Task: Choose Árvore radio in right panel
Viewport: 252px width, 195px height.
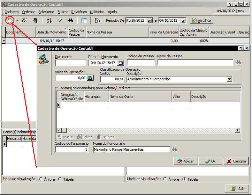Action: click(165, 179)
